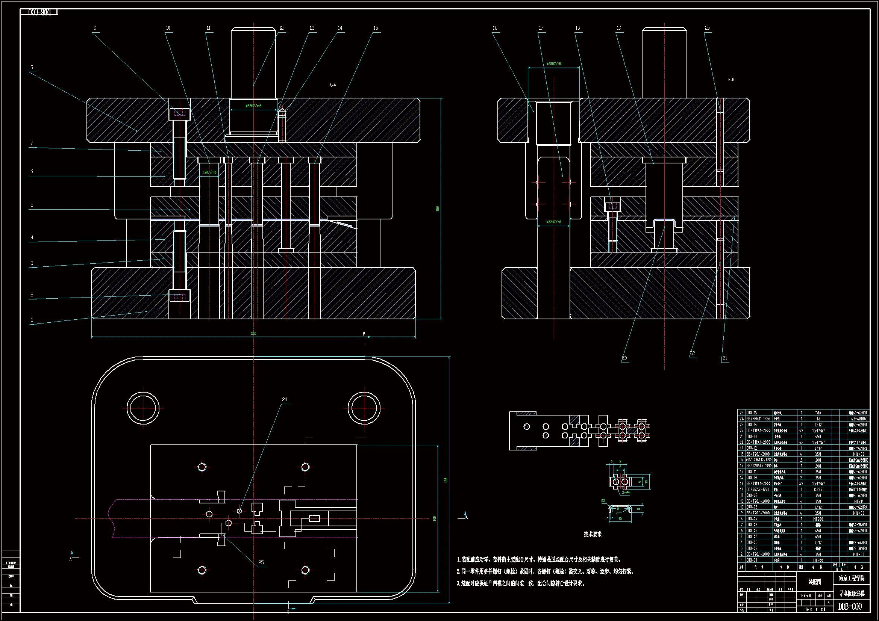Click the B-B section view label
The image size is (879, 621).
[731, 80]
